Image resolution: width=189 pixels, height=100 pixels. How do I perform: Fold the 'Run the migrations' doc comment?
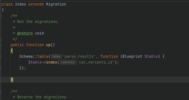point(1,16)
